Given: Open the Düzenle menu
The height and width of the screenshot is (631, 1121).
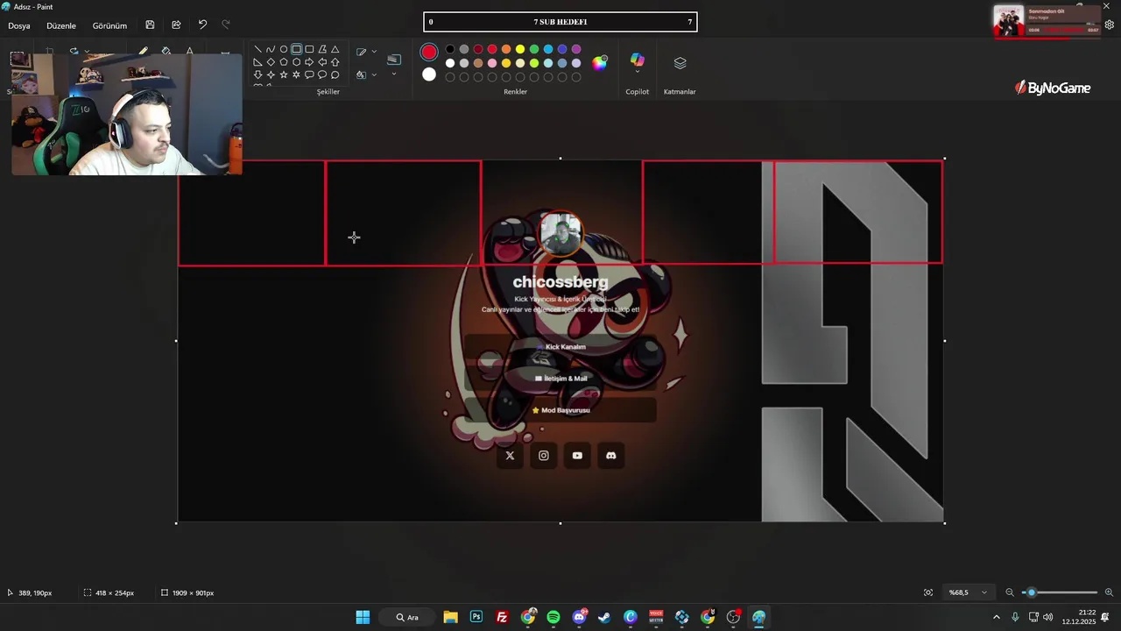Looking at the screenshot, I should pos(61,25).
